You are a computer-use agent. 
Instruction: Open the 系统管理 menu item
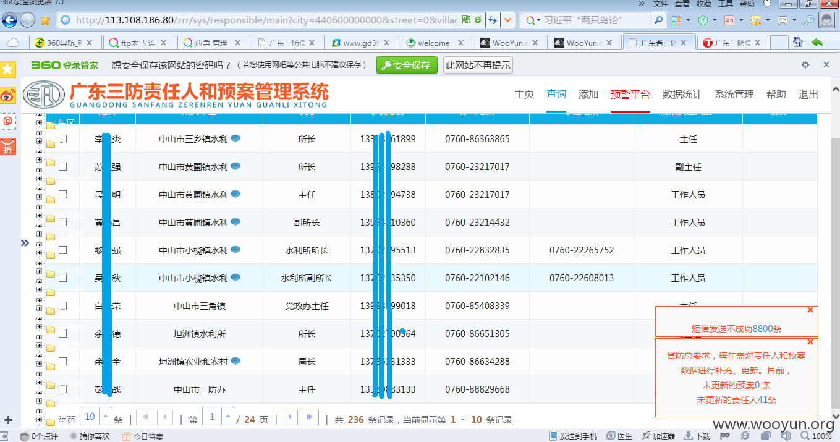click(x=734, y=95)
